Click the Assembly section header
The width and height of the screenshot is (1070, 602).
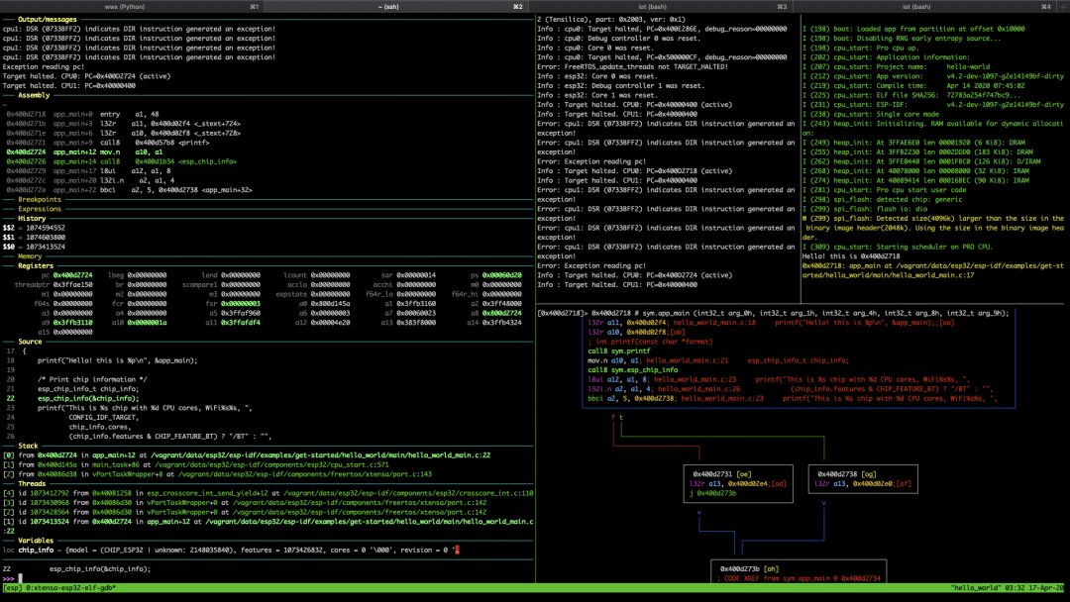[34, 95]
